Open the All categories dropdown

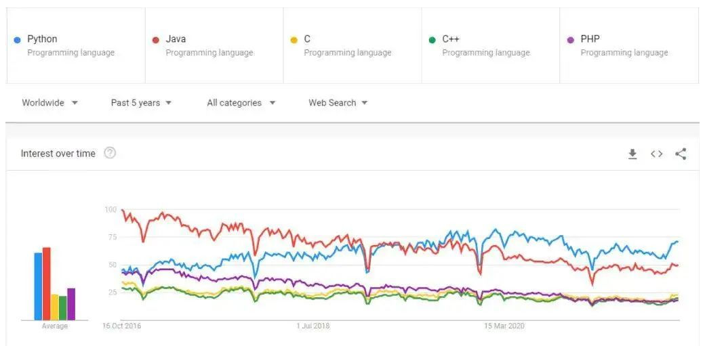click(x=241, y=103)
